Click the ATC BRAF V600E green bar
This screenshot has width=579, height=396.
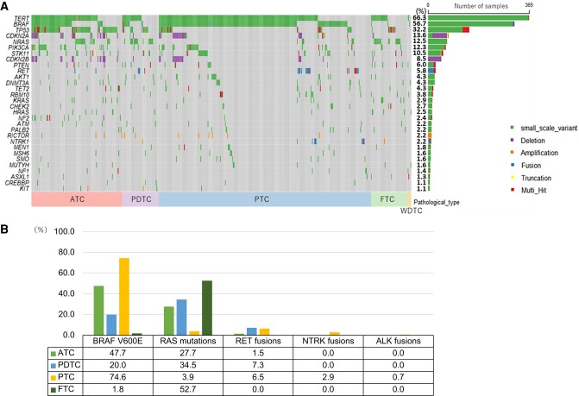[x=98, y=311]
